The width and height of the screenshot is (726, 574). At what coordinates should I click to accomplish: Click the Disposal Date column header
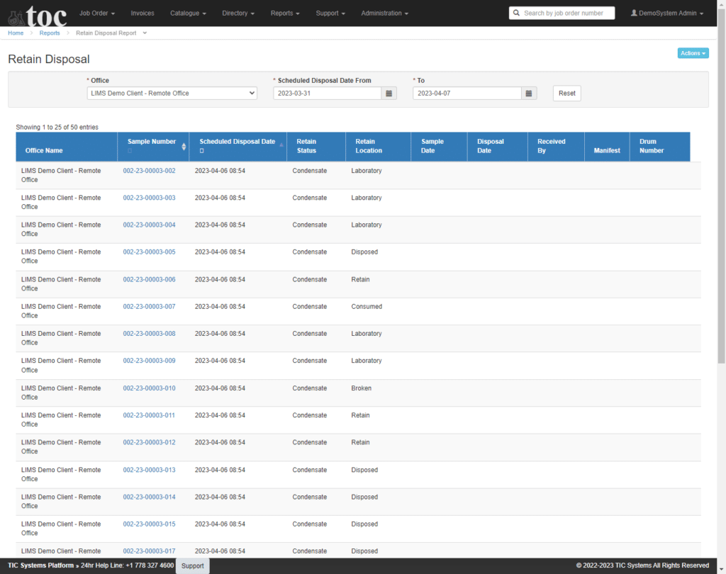pyautogui.click(x=498, y=147)
